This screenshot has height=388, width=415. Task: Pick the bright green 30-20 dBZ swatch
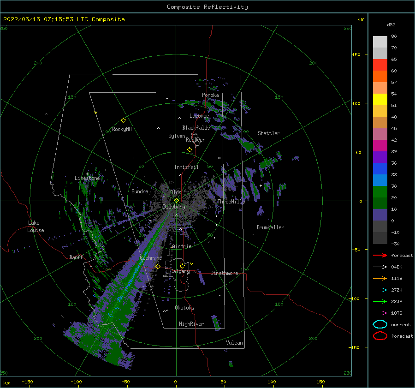pyautogui.click(x=380, y=192)
